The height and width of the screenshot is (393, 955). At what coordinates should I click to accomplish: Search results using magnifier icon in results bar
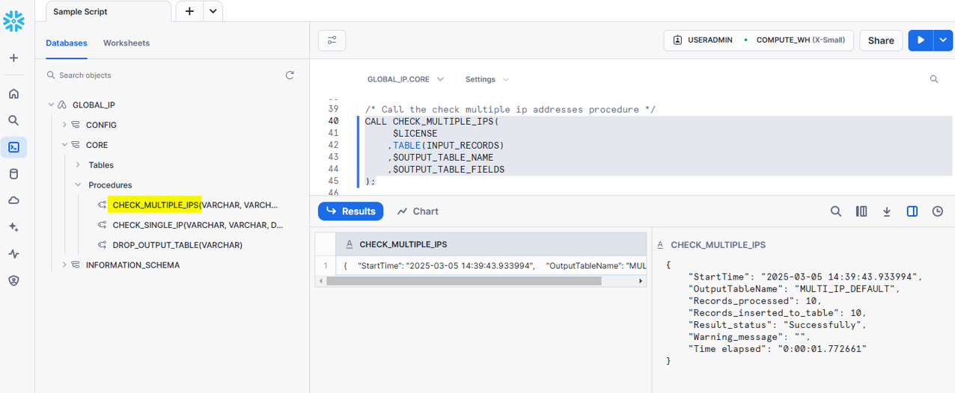coord(836,211)
